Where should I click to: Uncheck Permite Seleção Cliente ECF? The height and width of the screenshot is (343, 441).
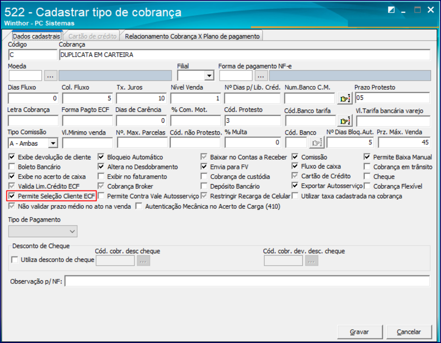pyautogui.click(x=12, y=196)
